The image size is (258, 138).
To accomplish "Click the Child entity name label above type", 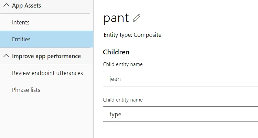I will pyautogui.click(x=123, y=100).
